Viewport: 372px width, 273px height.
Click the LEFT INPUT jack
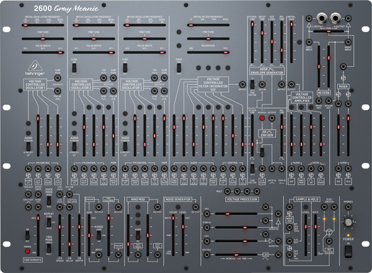(309, 42)
